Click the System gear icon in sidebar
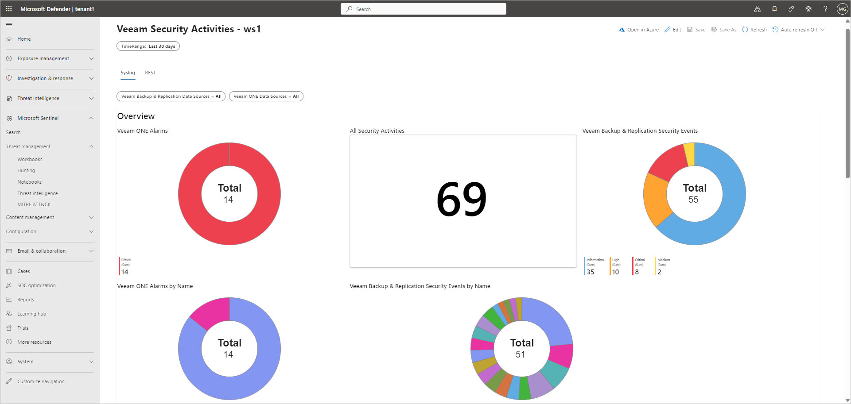Screen dimensions: 851x404 pyautogui.click(x=9, y=362)
